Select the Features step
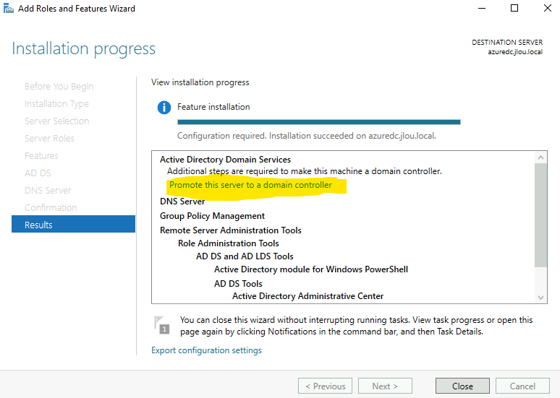The width and height of the screenshot is (560, 398). pyautogui.click(x=41, y=156)
